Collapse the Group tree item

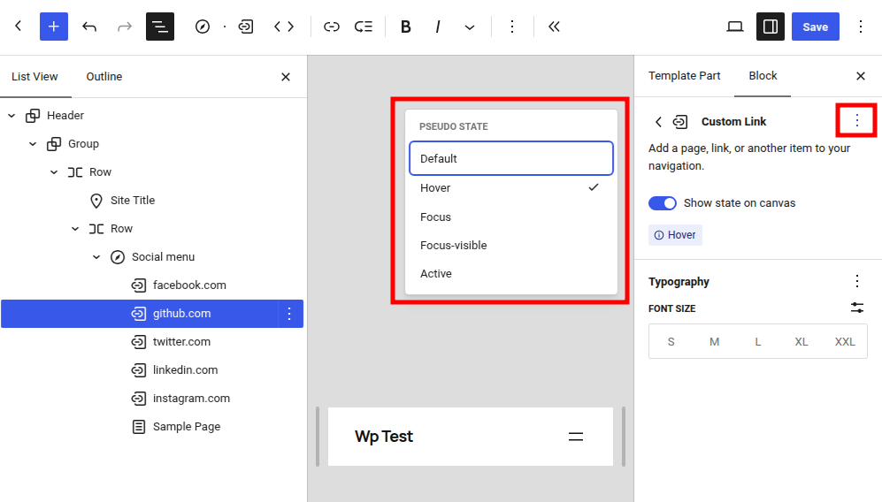[33, 144]
